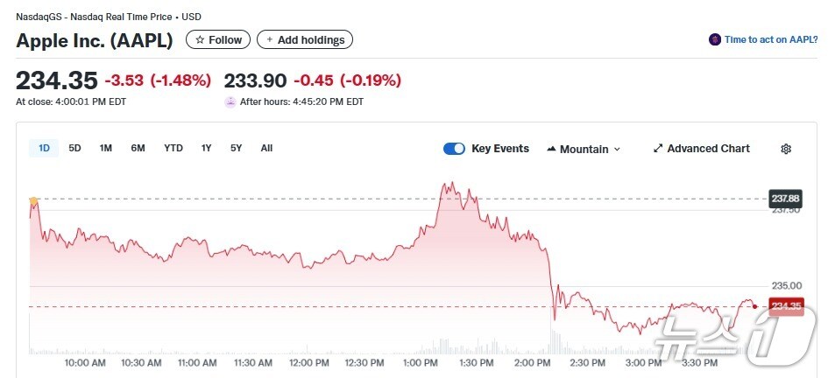Open the Time to act on AAPL link
The height and width of the screenshot is (378, 828).
[x=770, y=40]
